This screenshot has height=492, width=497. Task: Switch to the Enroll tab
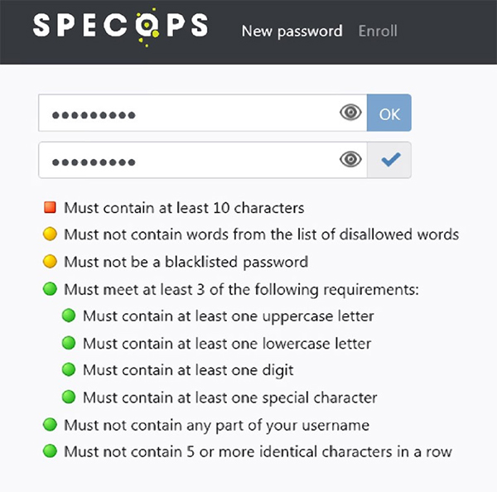(x=378, y=31)
